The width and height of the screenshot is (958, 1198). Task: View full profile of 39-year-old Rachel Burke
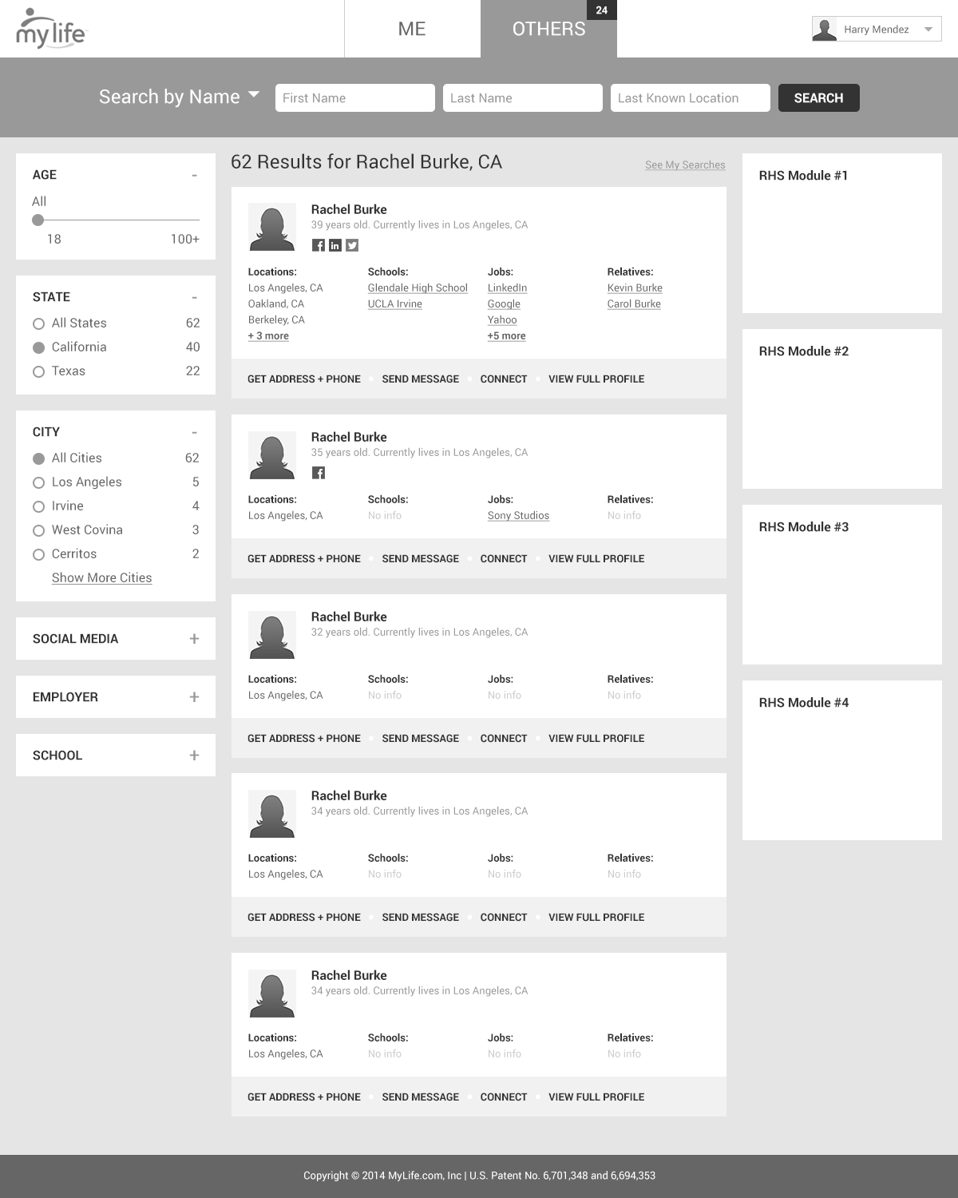(x=596, y=379)
